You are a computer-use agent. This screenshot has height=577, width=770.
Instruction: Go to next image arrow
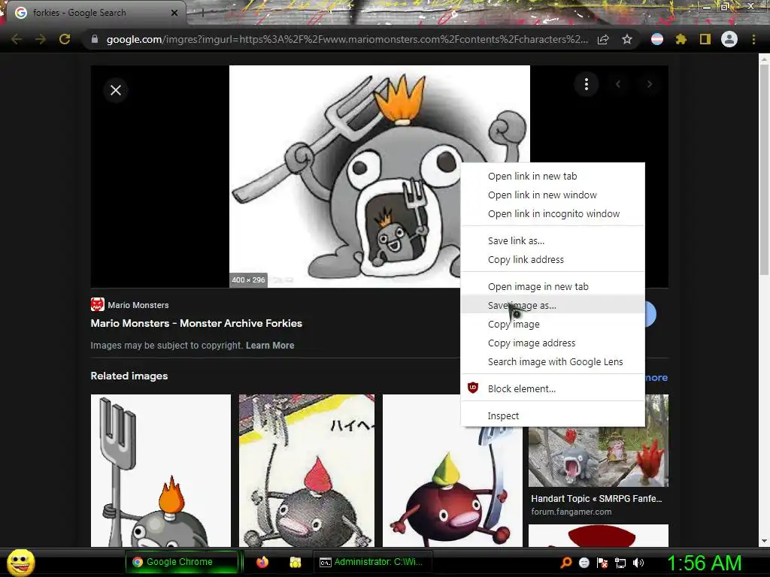coord(649,84)
